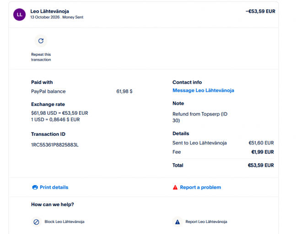Click the printer icon beside Print details
The height and width of the screenshot is (234, 307).
pyautogui.click(x=35, y=187)
